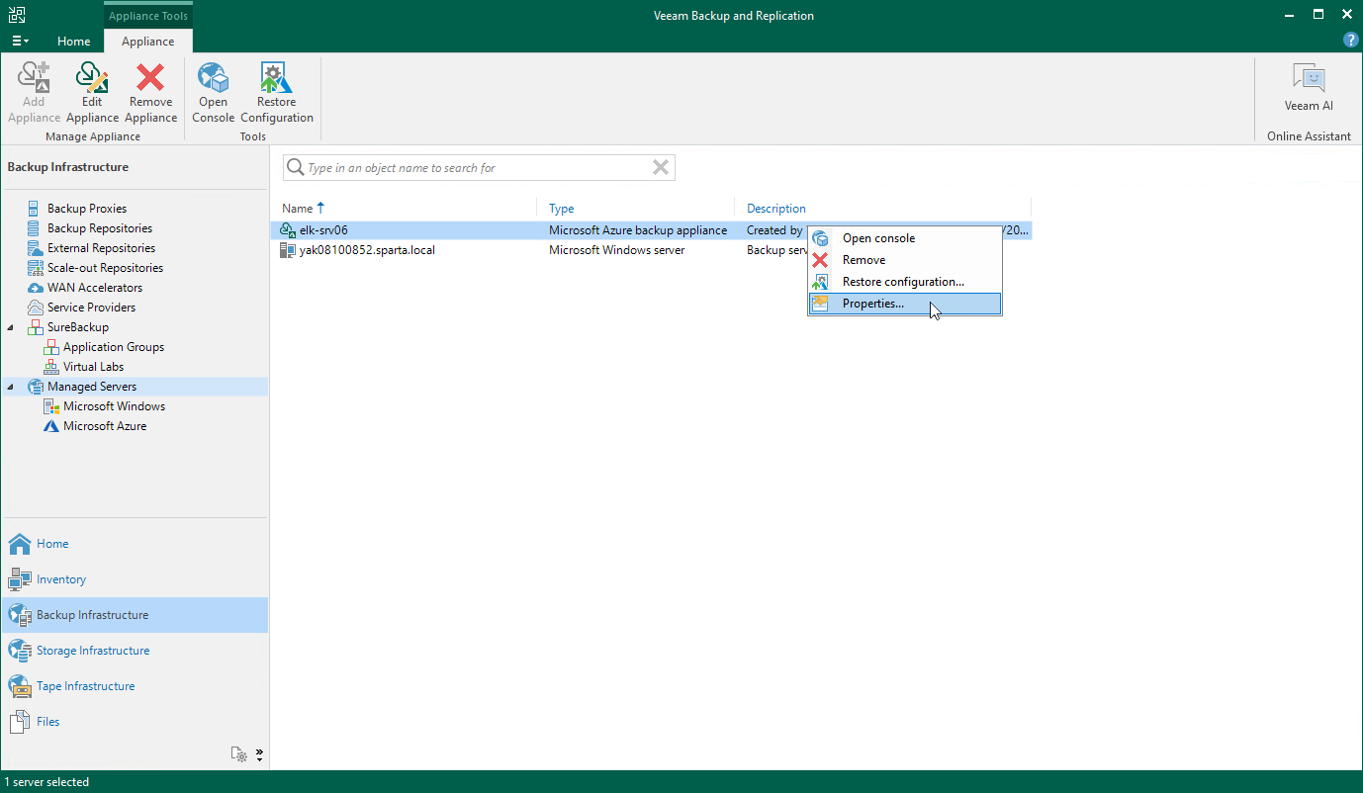Screen dimensions: 1363x793
Task: Open Backup Proxies tree node
Action: click(87, 209)
